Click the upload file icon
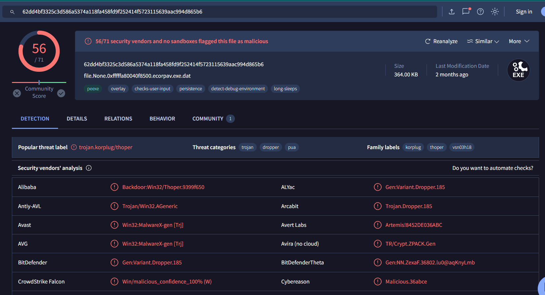 click(452, 12)
